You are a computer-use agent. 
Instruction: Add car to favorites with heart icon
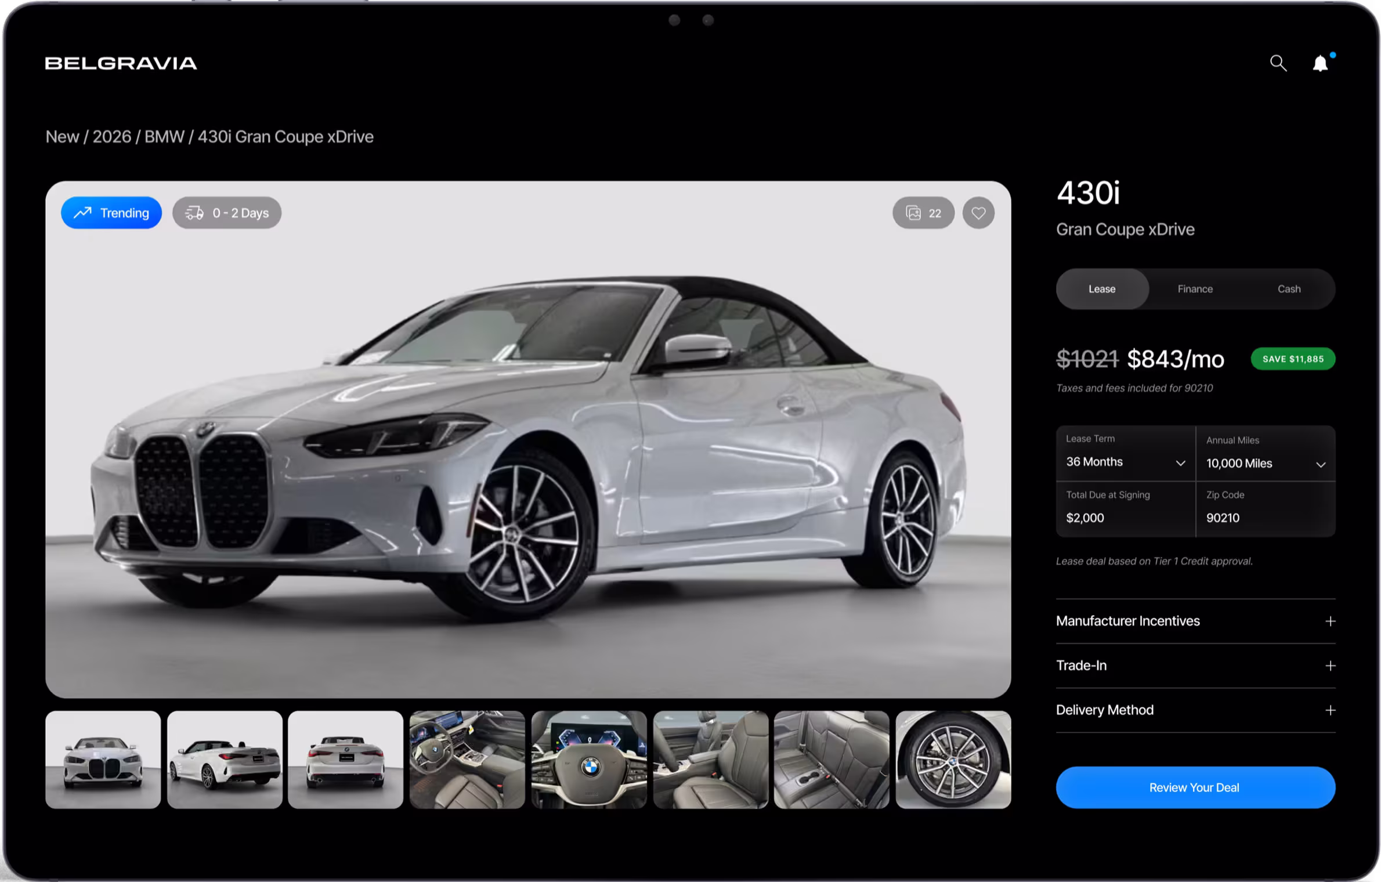(x=978, y=213)
